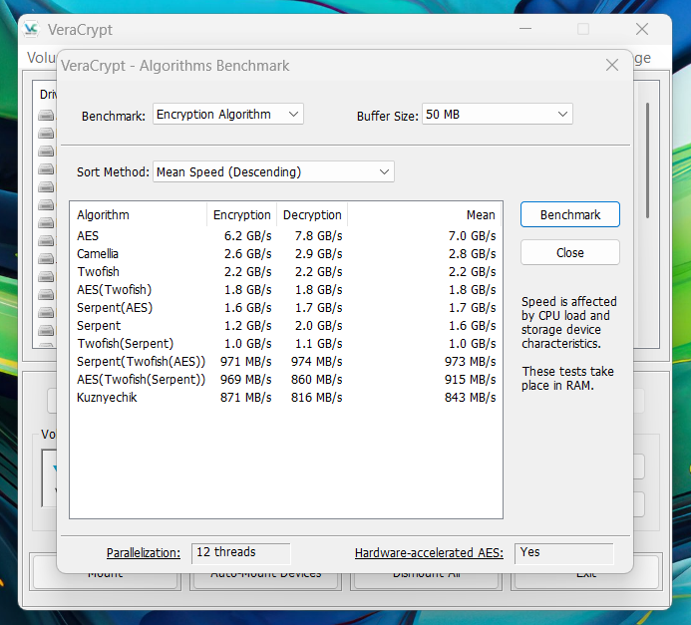Click the Mean column header
691x625 pixels.
pos(425,214)
